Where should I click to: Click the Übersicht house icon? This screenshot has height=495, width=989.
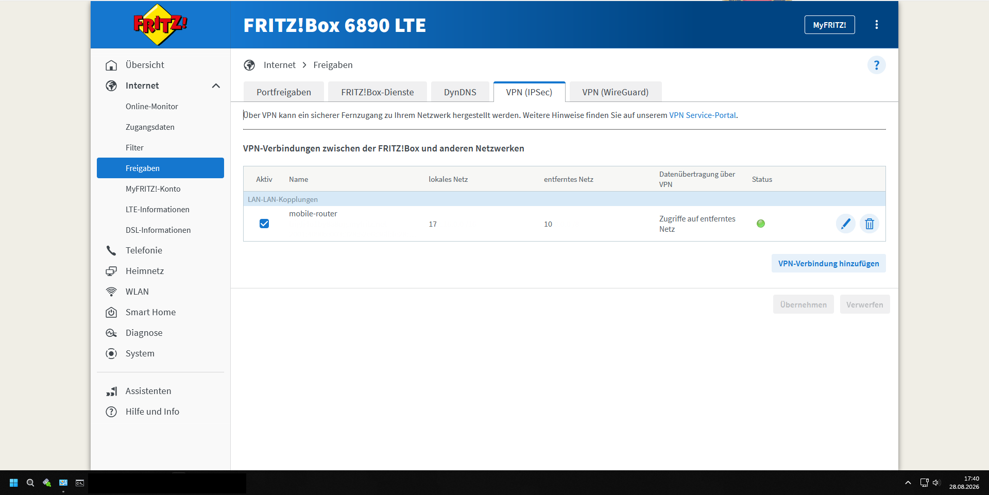111,65
